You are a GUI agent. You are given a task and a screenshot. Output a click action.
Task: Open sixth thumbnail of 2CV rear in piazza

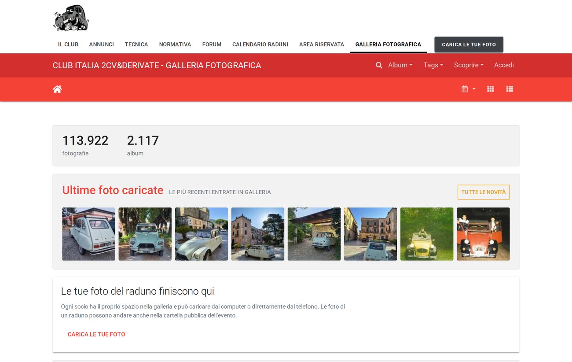coord(370,234)
